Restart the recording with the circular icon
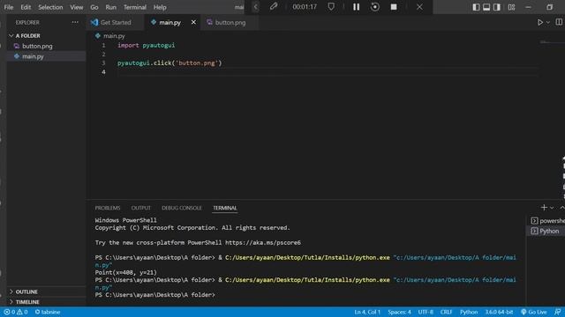565x317 pixels. point(374,7)
